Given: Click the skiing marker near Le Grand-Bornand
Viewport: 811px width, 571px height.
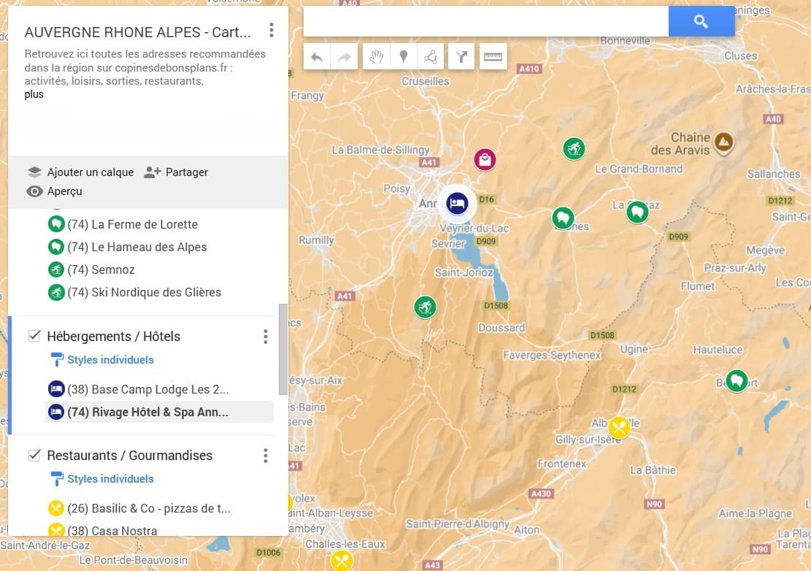Looking at the screenshot, I should (574, 149).
